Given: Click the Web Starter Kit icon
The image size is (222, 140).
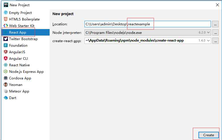Looking at the screenshot, I should pos(6,26).
